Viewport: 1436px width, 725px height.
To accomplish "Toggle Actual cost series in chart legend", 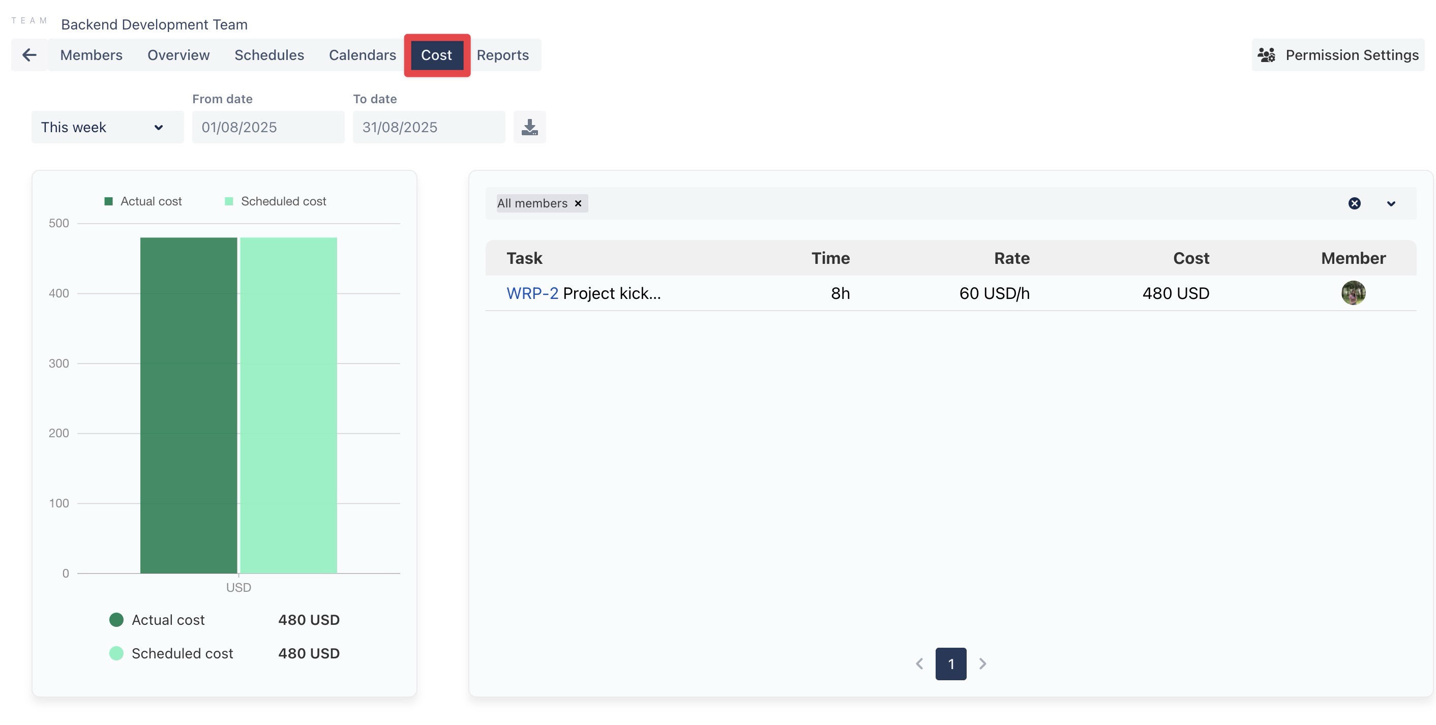I will (x=143, y=201).
